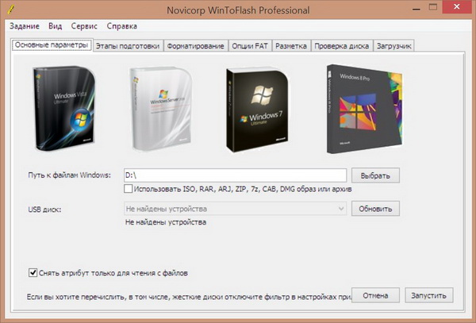
Task: Expand the USB disk dropdown list
Action: click(340, 209)
